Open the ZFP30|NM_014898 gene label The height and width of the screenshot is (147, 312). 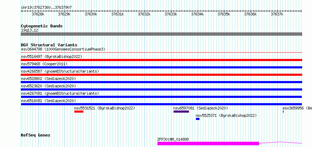173,139
